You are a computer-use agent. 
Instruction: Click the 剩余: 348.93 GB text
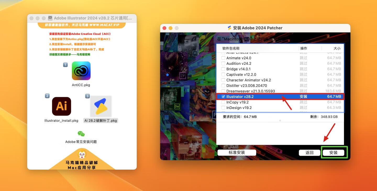click(x=324, y=117)
